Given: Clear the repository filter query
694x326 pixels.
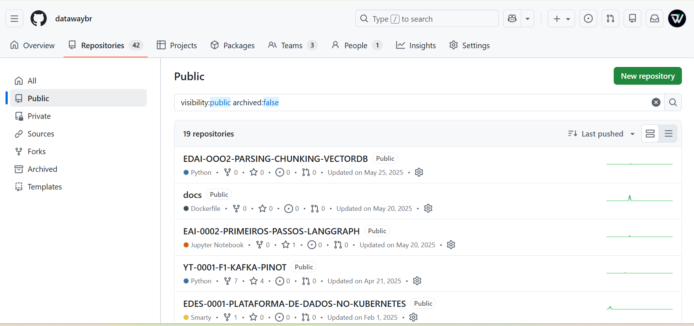Looking at the screenshot, I should [x=656, y=103].
